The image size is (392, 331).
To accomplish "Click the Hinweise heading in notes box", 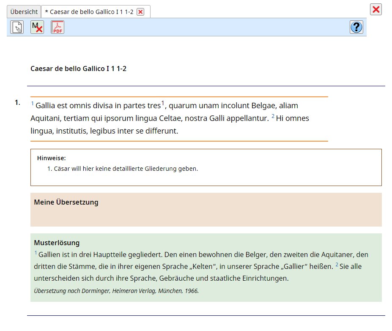I will pos(51,158).
